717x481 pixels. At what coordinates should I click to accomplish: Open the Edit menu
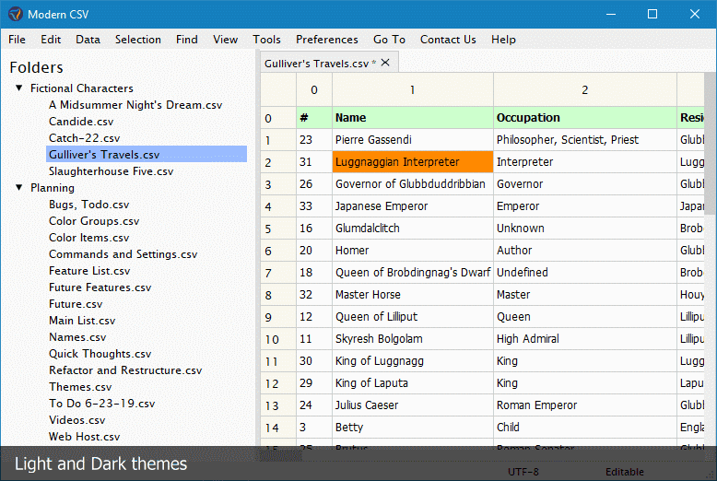click(x=51, y=40)
